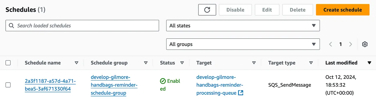
Task: Toggle Last modified sort order
Action: 369,63
